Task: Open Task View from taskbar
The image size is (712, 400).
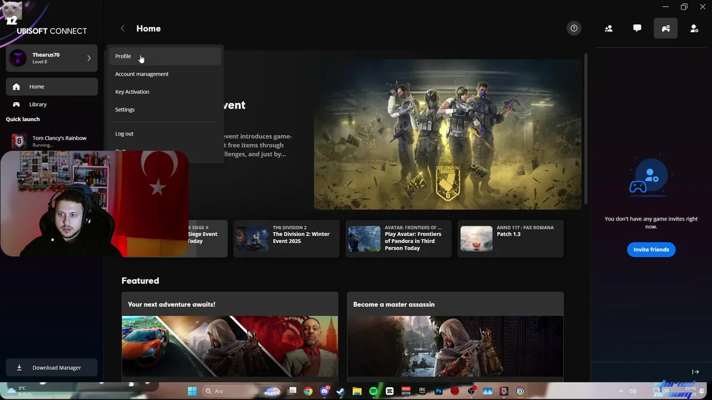Action: point(292,391)
